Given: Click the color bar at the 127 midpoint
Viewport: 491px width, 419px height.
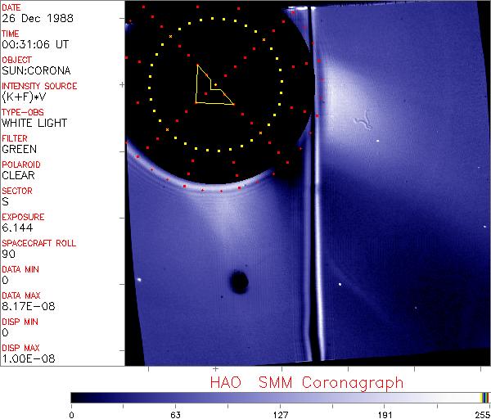Looking at the screenshot, I should (x=280, y=398).
